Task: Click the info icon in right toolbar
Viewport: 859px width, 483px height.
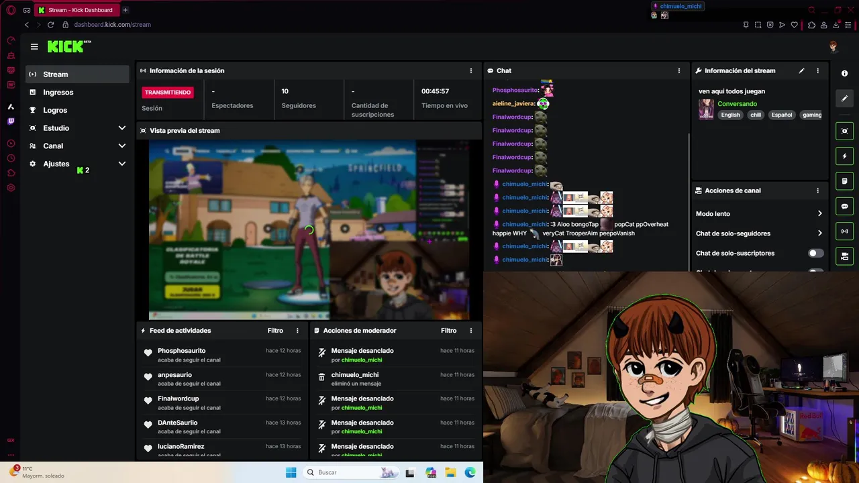Action: pyautogui.click(x=844, y=73)
